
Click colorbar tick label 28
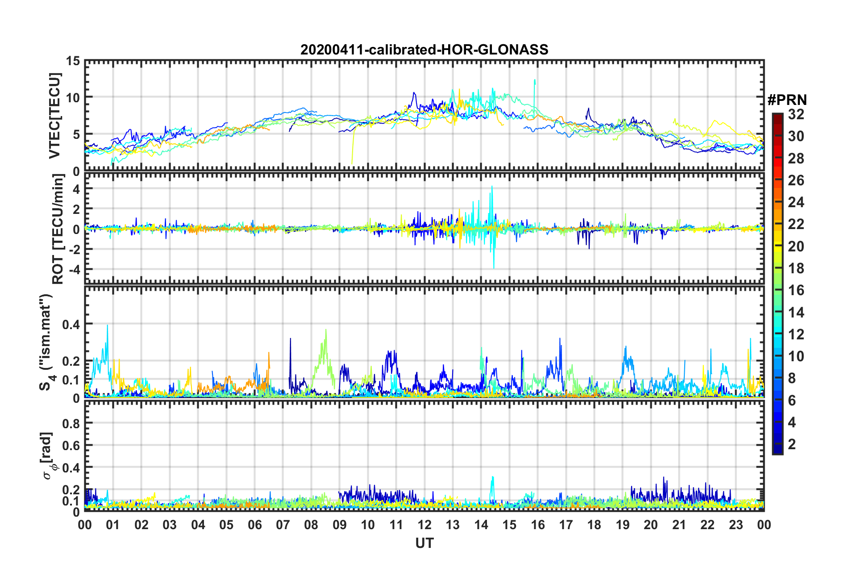pyautogui.click(x=796, y=159)
